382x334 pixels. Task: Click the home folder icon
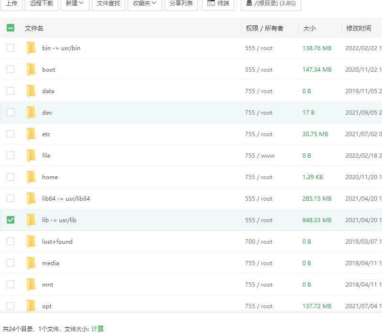[x=31, y=177]
